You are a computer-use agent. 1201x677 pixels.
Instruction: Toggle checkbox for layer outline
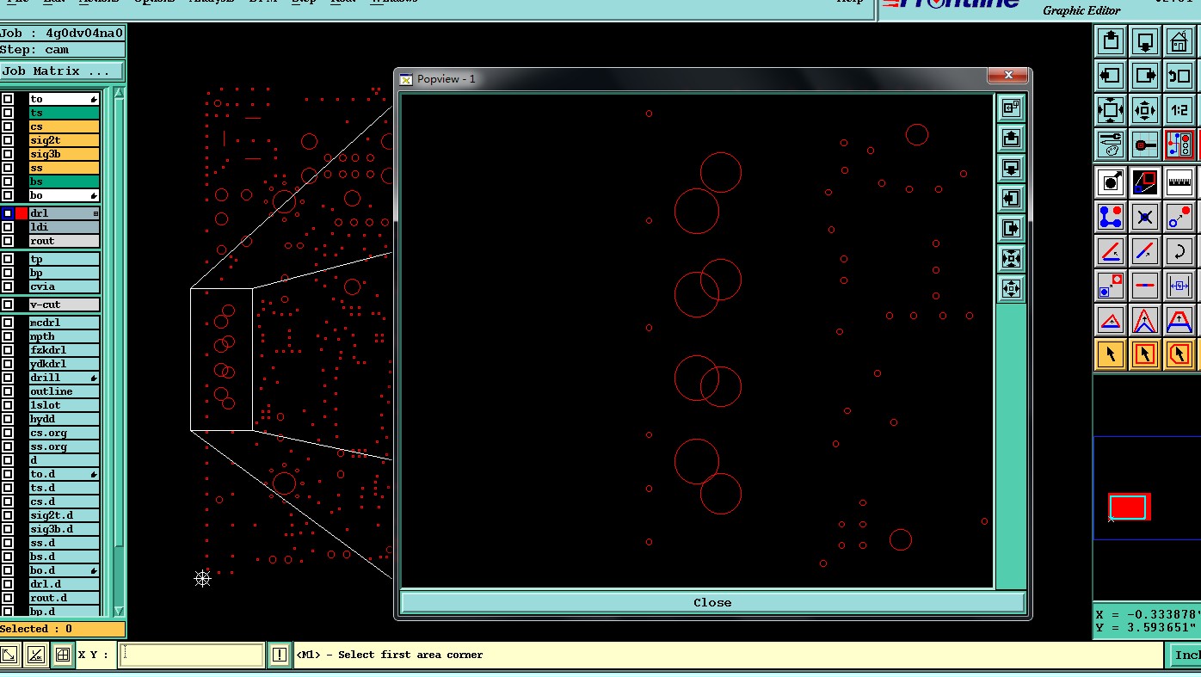click(8, 391)
